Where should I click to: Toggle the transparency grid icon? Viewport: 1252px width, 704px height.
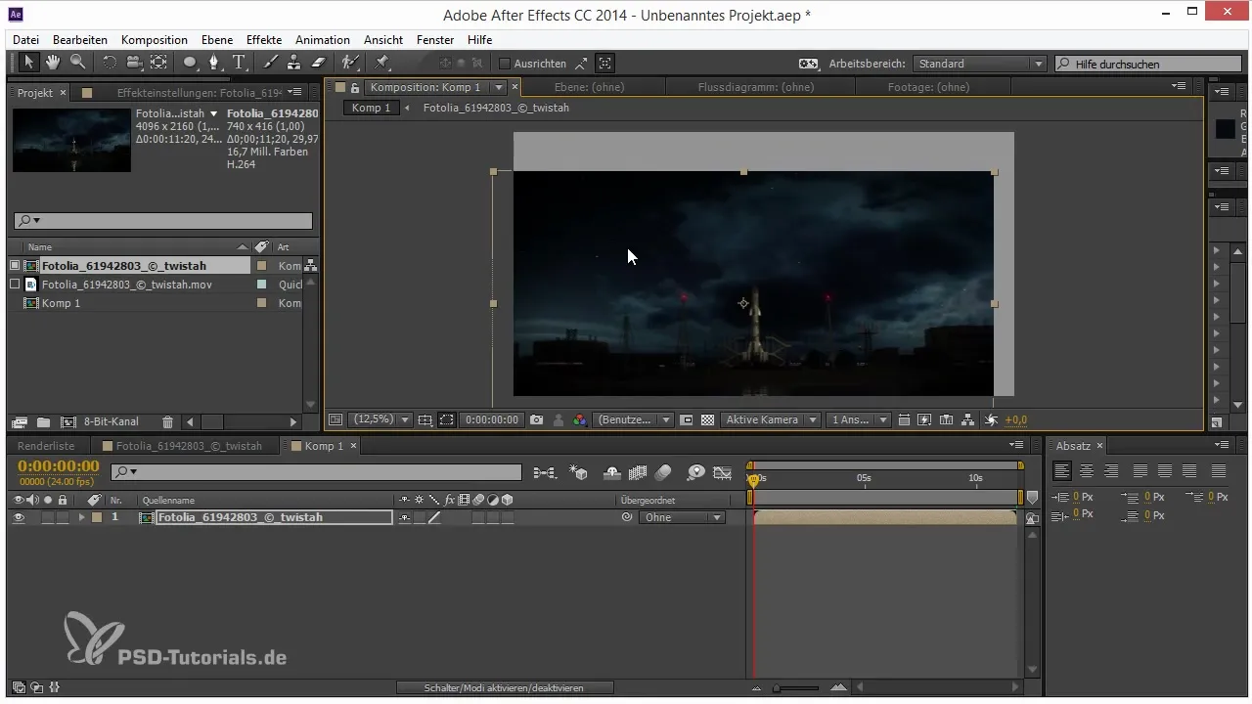707,419
